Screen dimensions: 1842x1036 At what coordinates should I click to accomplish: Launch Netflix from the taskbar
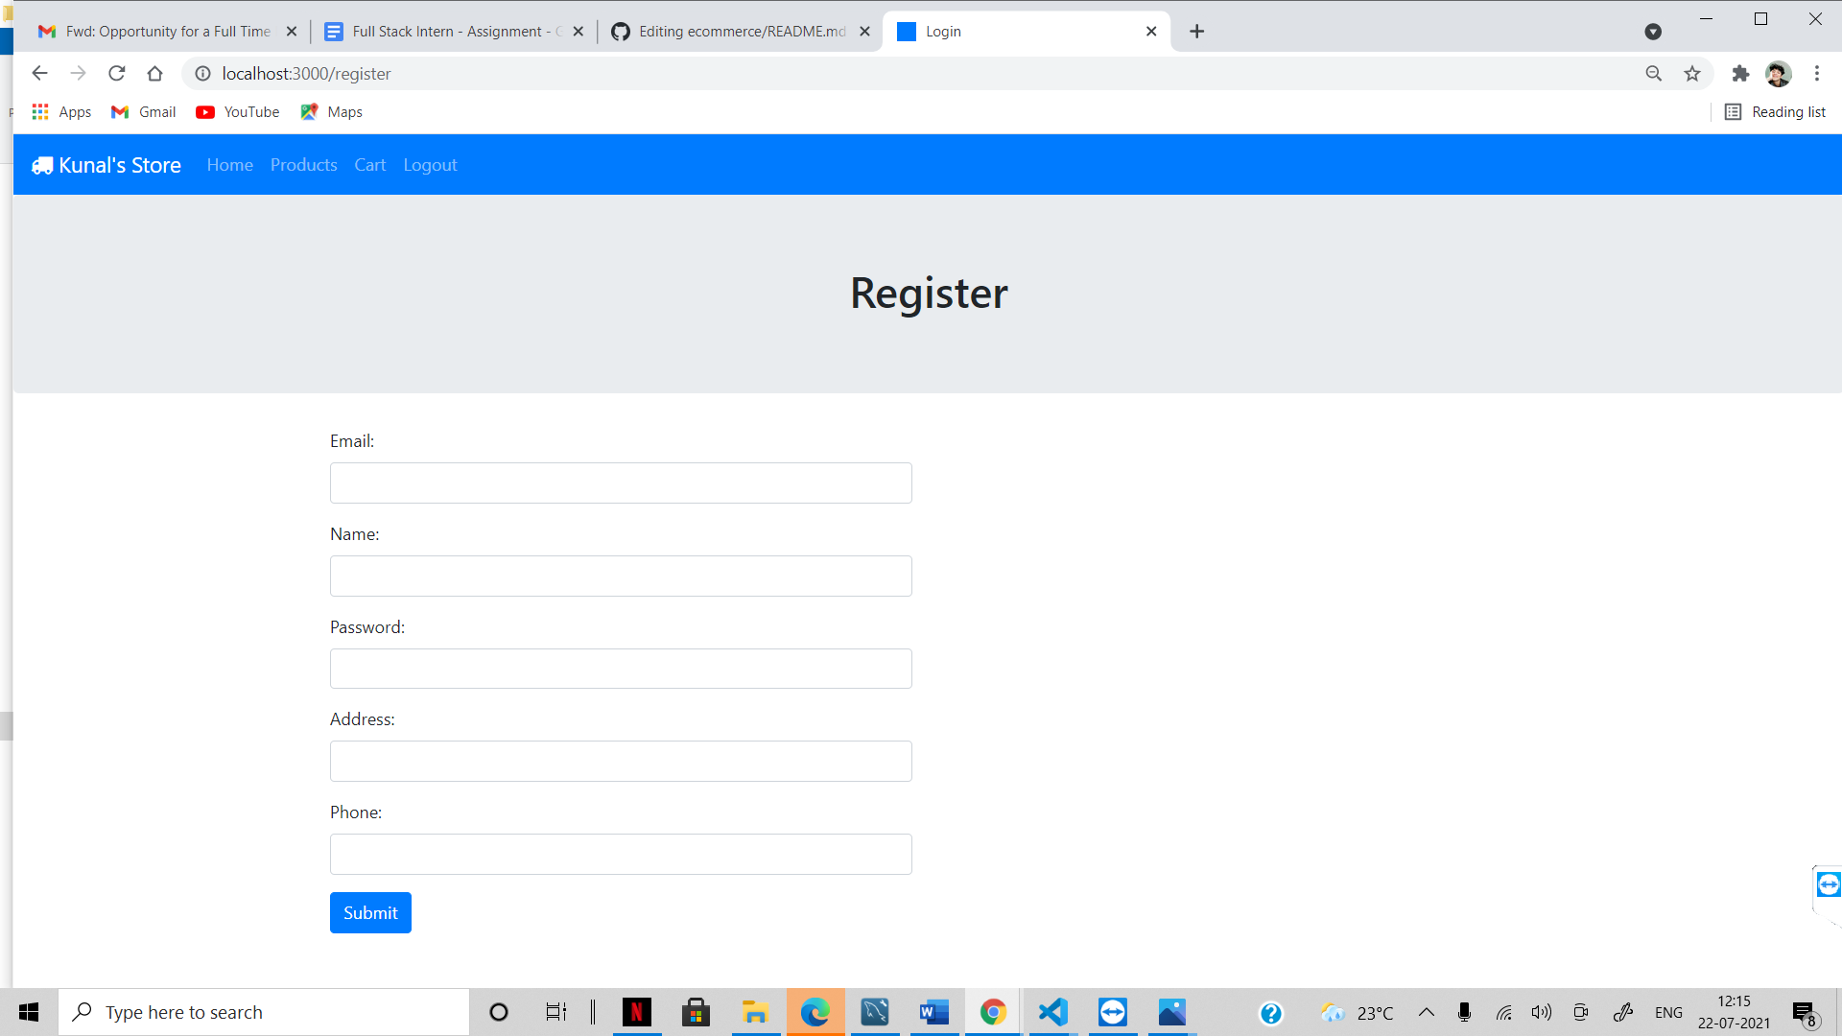pyautogui.click(x=636, y=1012)
